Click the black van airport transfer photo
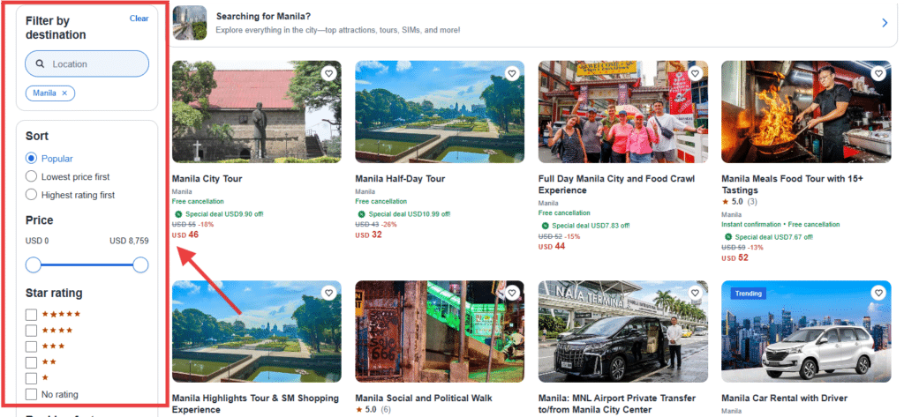Image resolution: width=904 pixels, height=417 pixels. point(623,331)
